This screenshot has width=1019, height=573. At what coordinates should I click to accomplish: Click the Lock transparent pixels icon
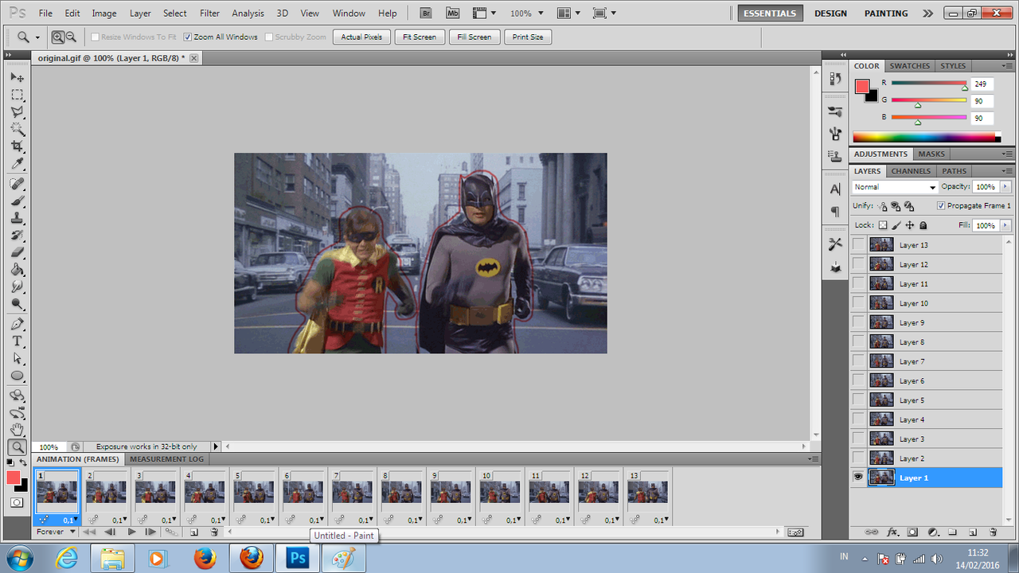[883, 225]
